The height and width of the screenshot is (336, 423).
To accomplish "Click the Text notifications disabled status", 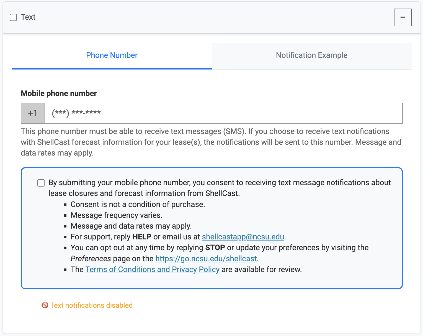I will [91, 305].
